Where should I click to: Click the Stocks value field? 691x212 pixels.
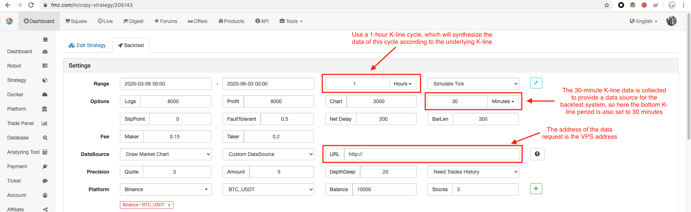point(485,189)
